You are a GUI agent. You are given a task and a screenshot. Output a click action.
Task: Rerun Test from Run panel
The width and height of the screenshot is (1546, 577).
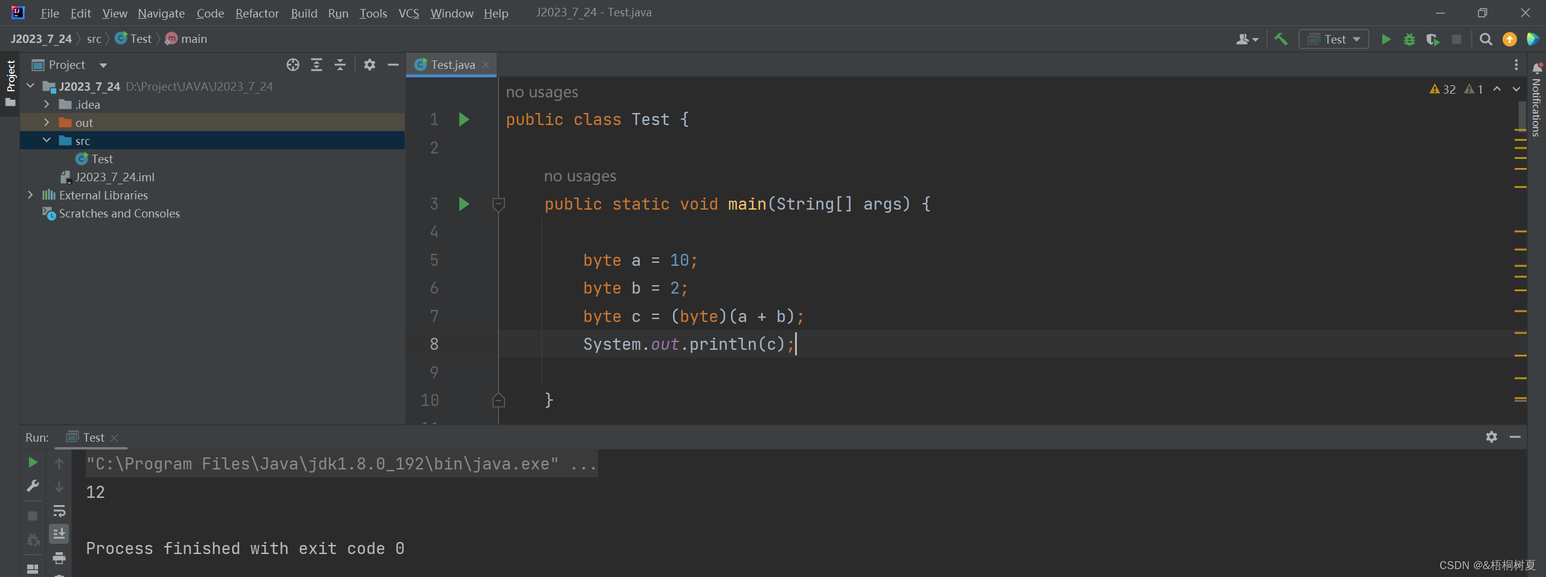click(x=33, y=462)
